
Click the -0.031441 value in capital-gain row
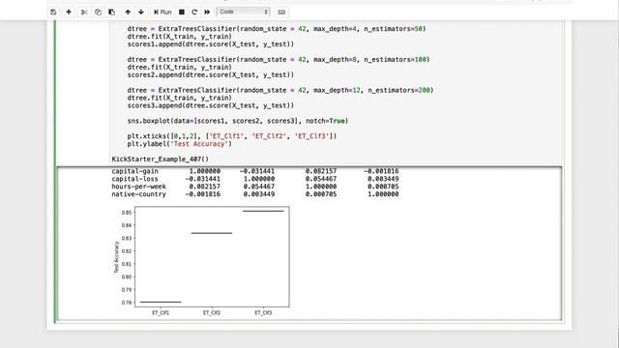(257, 171)
